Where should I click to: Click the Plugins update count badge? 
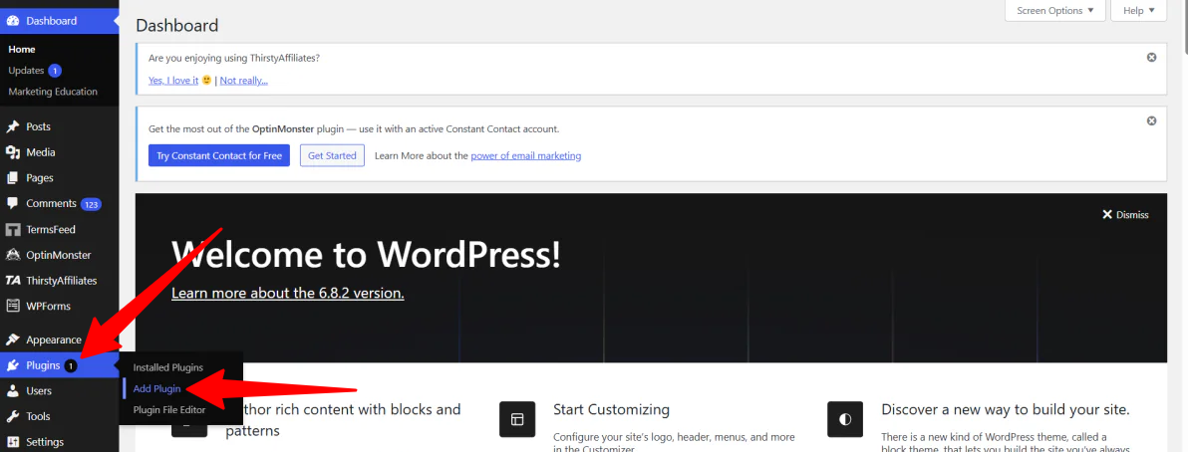click(x=71, y=365)
